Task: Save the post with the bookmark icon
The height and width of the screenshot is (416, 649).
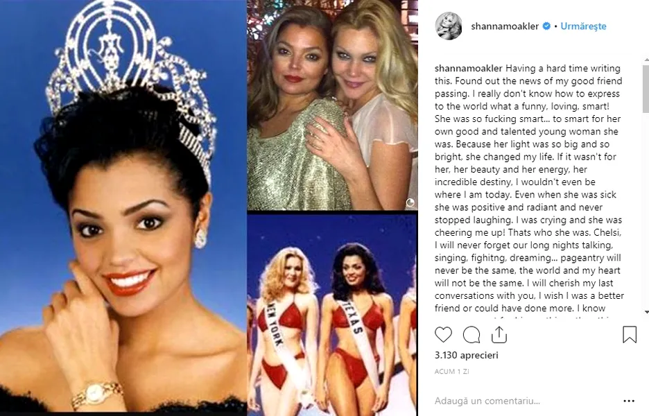Action: pyautogui.click(x=630, y=334)
